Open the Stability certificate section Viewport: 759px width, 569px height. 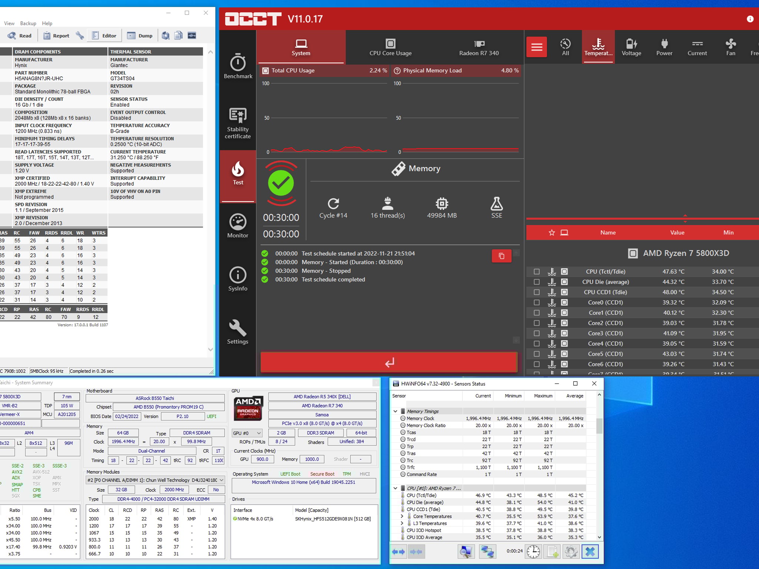pos(238,123)
